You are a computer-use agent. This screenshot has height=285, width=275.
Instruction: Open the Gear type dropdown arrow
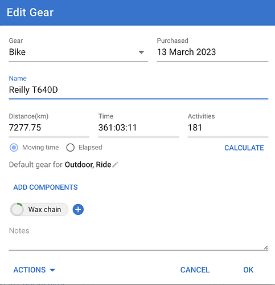coord(141,52)
